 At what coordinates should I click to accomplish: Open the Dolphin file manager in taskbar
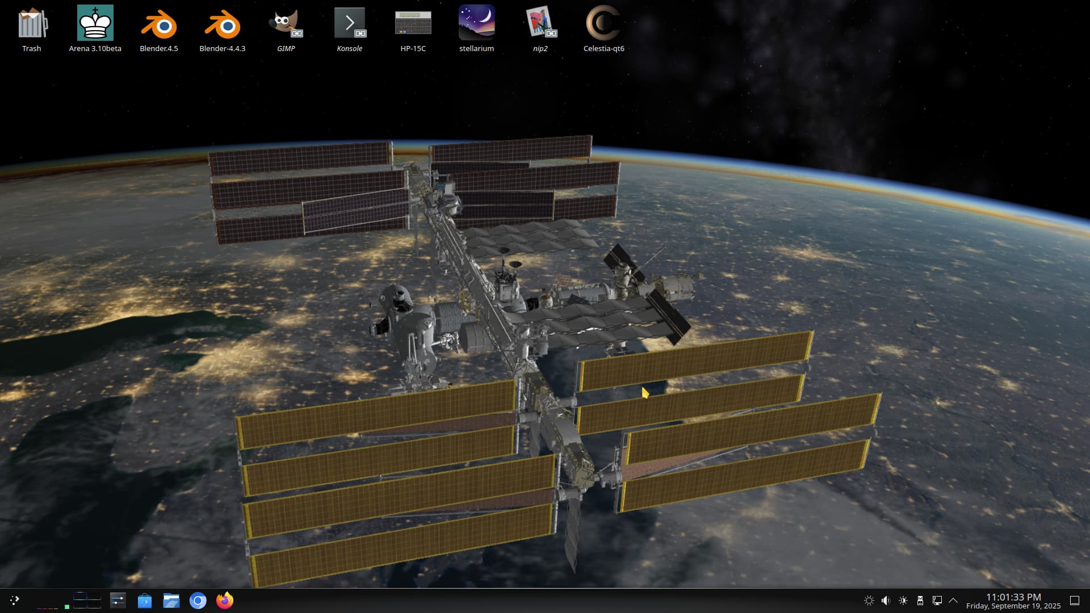coord(171,601)
